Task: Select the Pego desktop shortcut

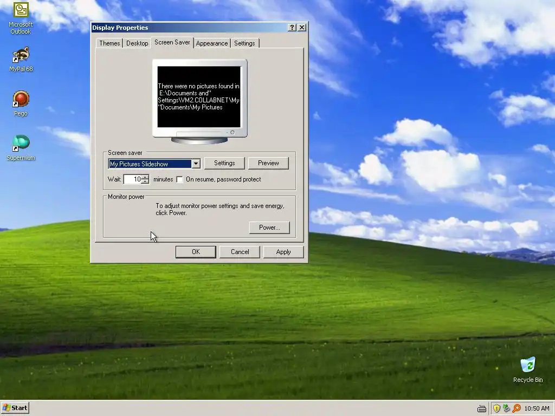Action: click(21, 103)
